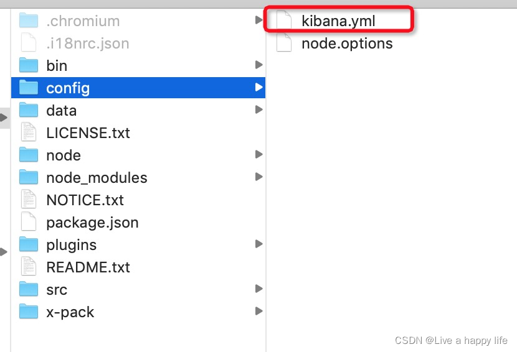Select the kibana.yml file name
Viewport: 517px width, 352px height.
tap(338, 21)
